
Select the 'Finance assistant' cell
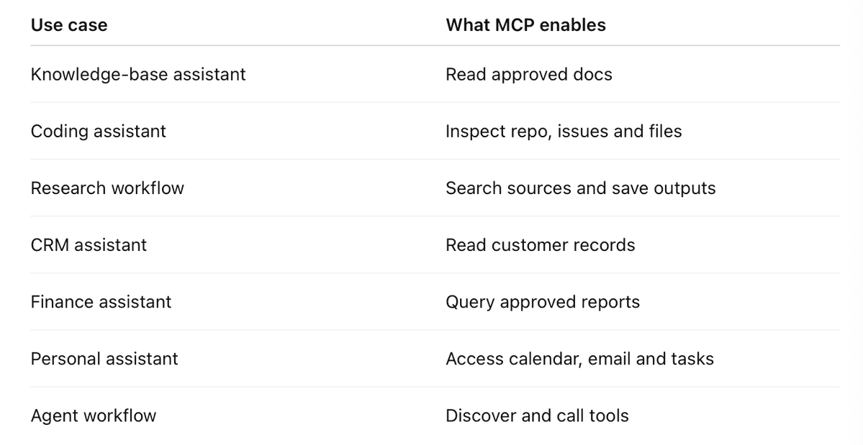pos(101,302)
